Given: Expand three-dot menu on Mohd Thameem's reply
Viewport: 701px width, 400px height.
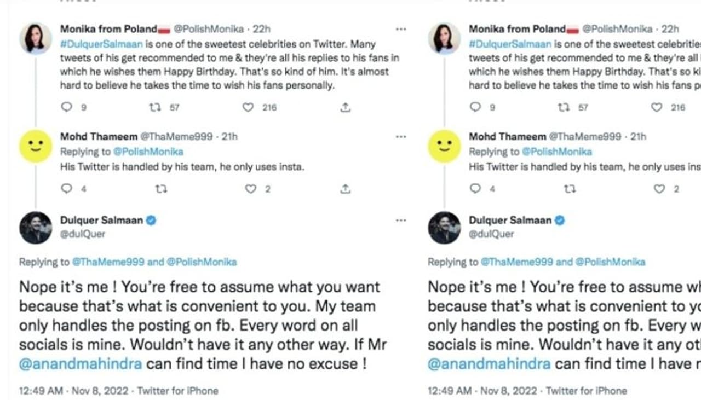Looking at the screenshot, I should [401, 137].
